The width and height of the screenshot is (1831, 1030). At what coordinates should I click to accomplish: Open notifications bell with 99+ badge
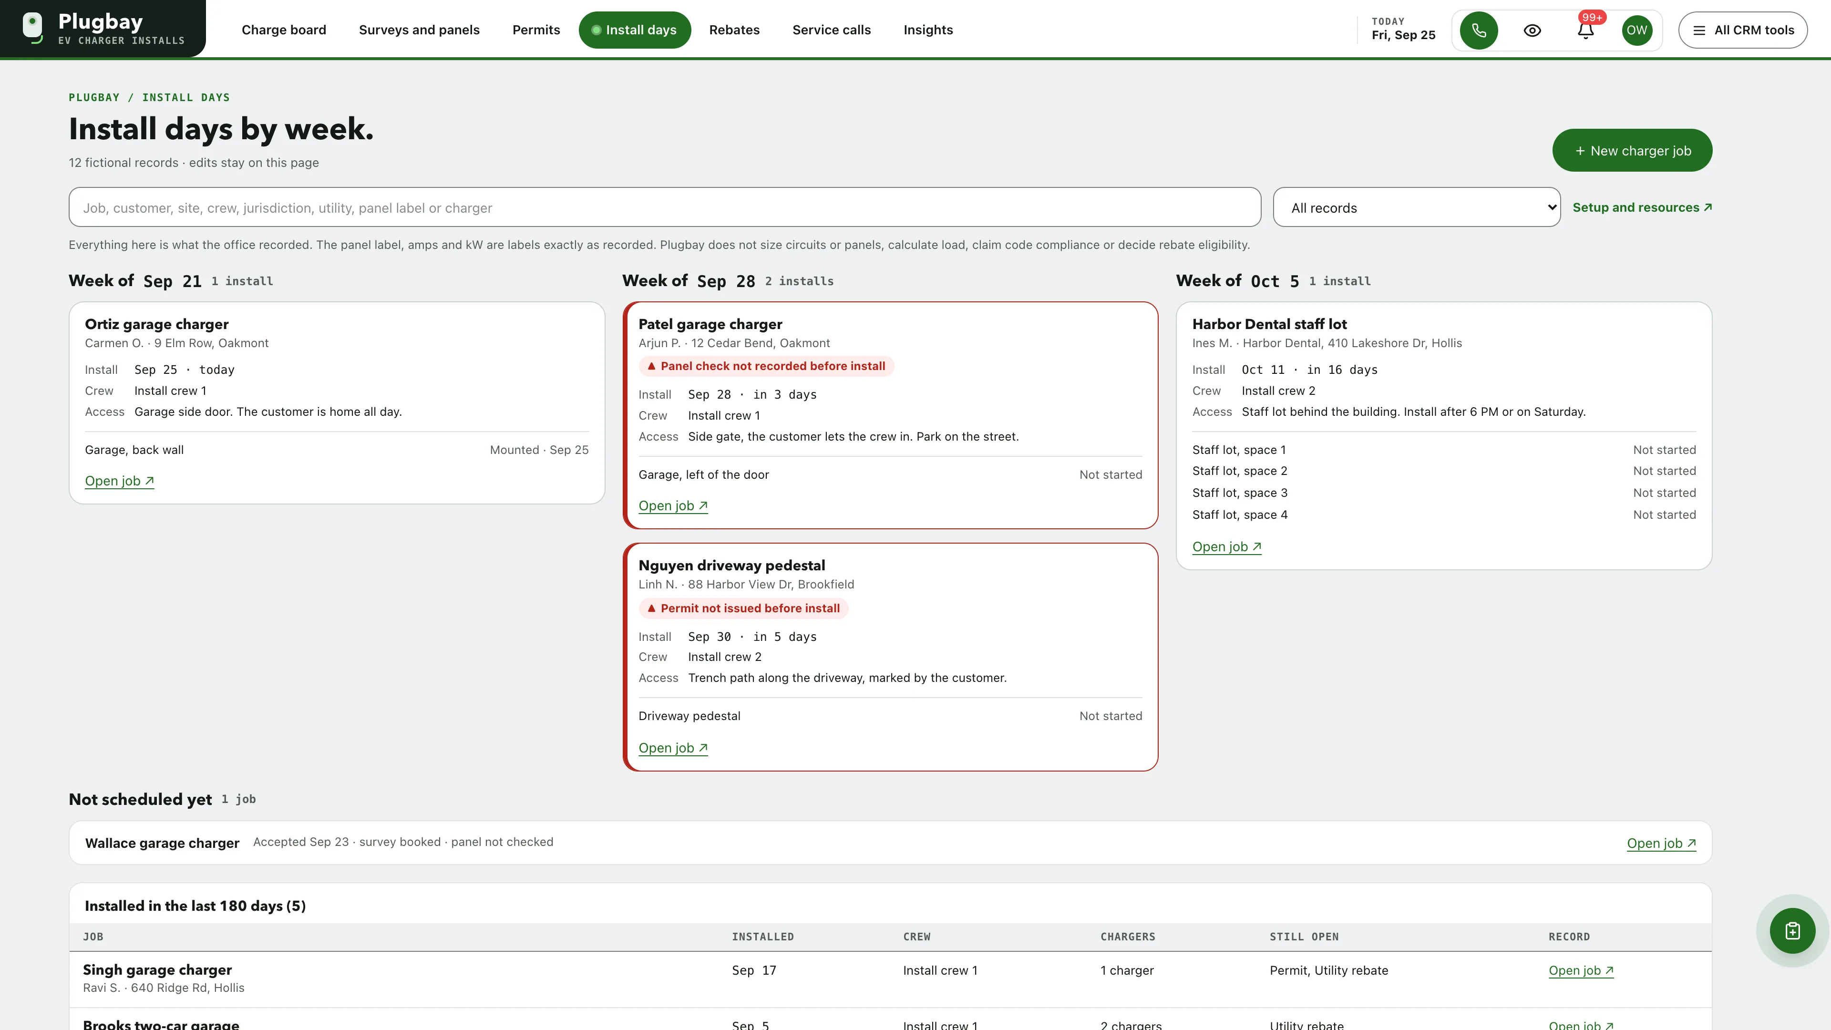[1586, 30]
